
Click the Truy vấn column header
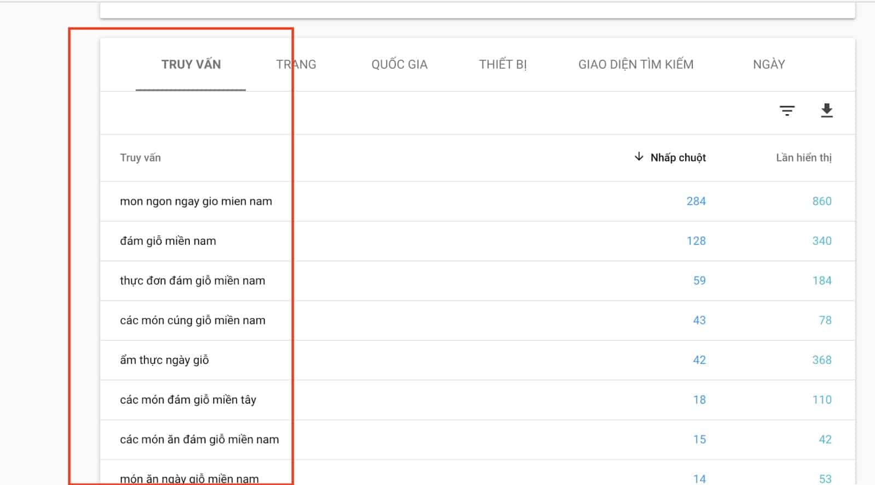141,158
